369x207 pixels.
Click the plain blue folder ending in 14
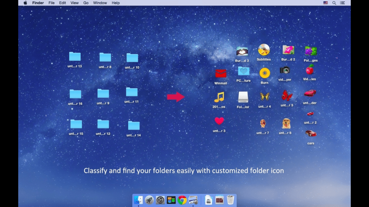[134, 125]
